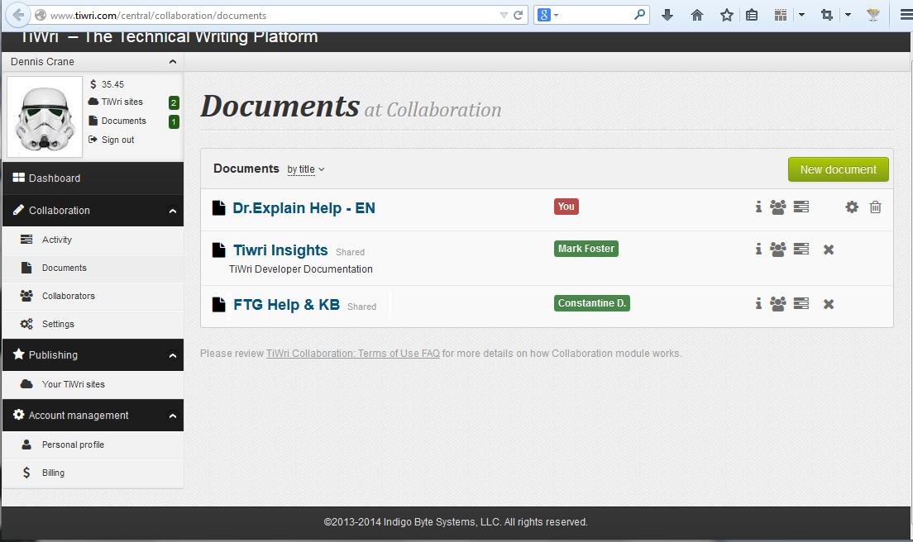Remove Tiwri Insights with the X icon
The width and height of the screenshot is (913, 542).
coord(829,249)
